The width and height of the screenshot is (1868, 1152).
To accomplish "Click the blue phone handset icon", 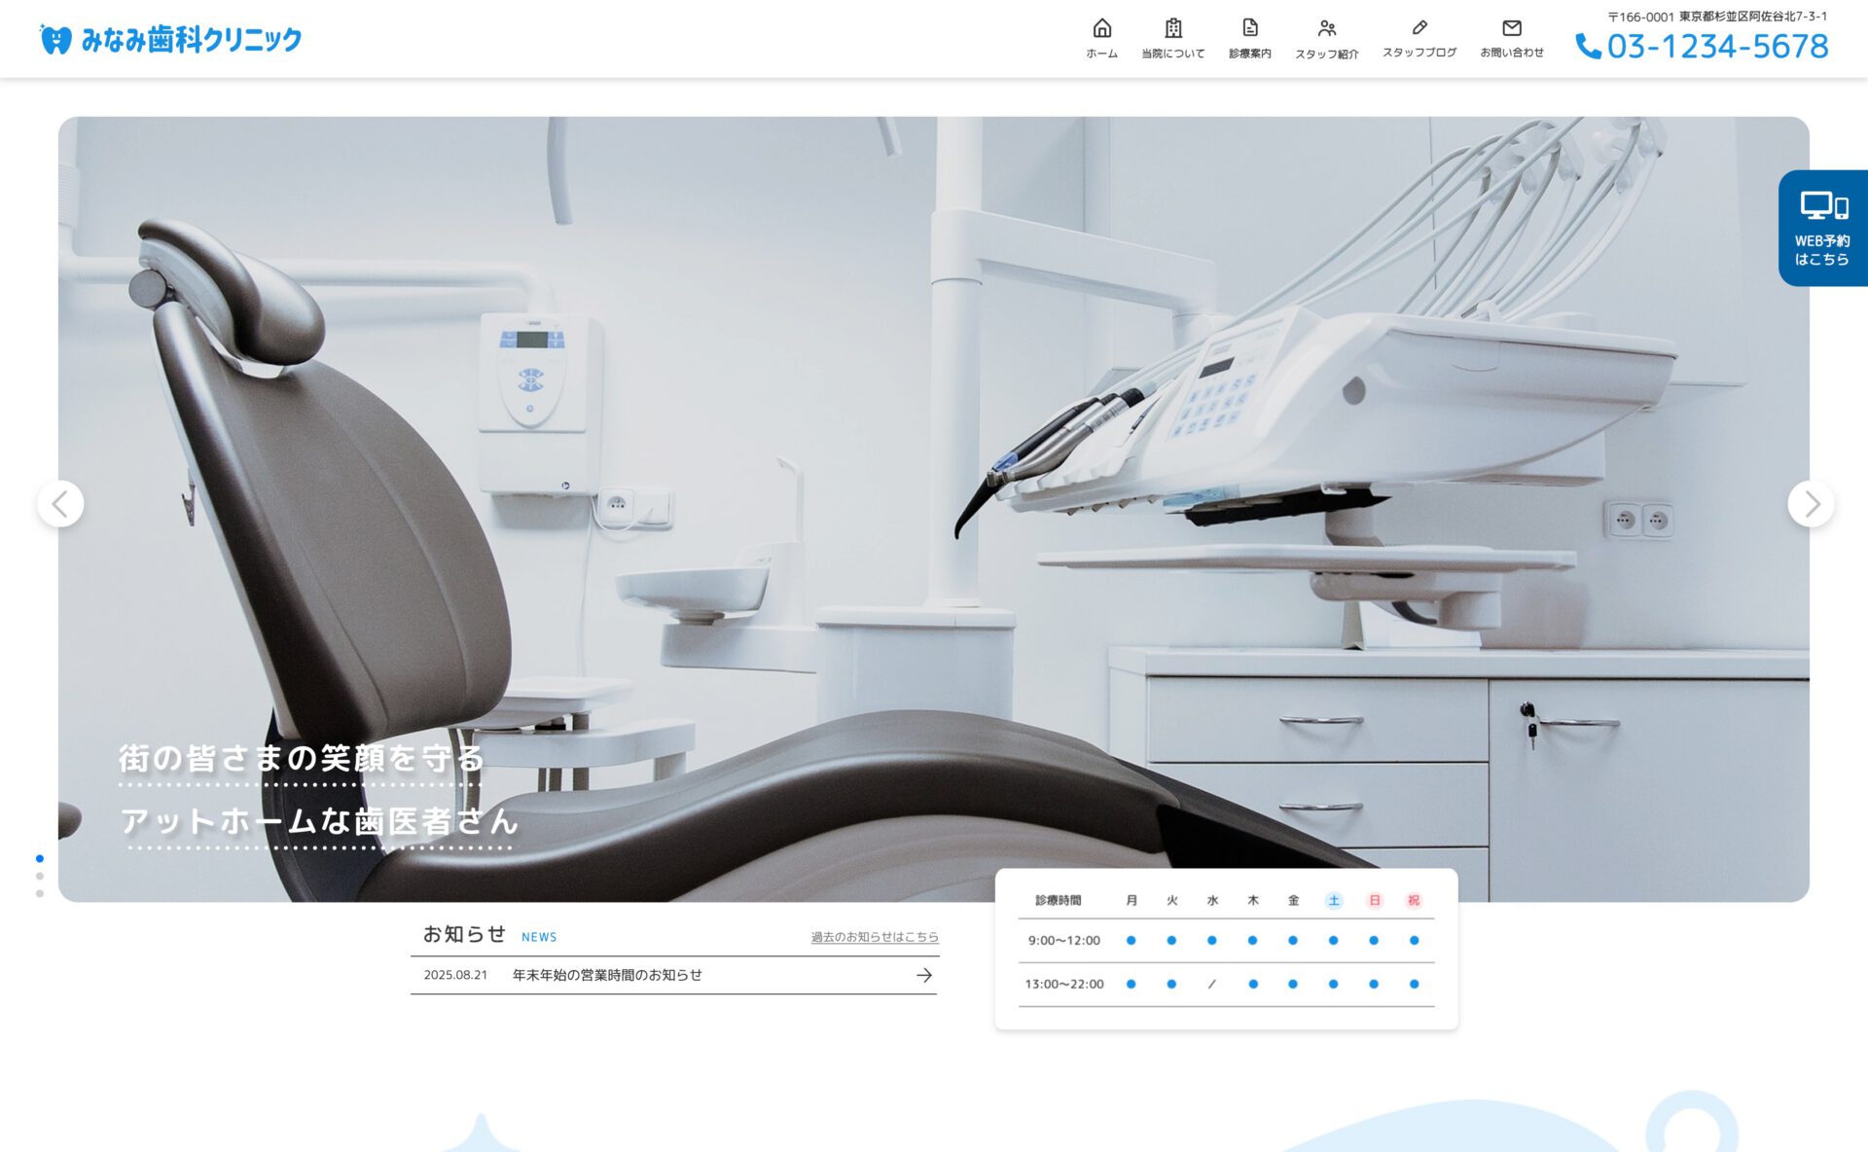I will coord(1588,47).
